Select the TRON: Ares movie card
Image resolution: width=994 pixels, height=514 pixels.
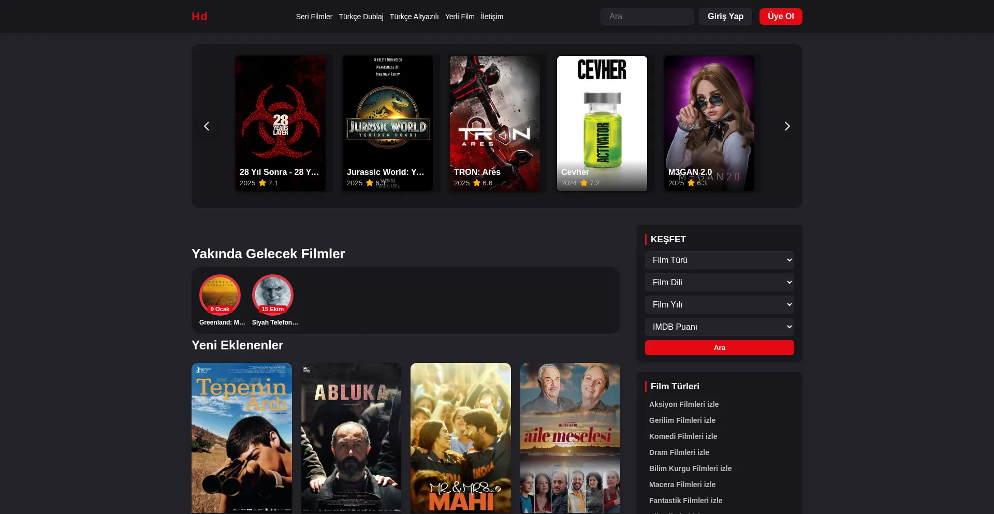pos(495,123)
